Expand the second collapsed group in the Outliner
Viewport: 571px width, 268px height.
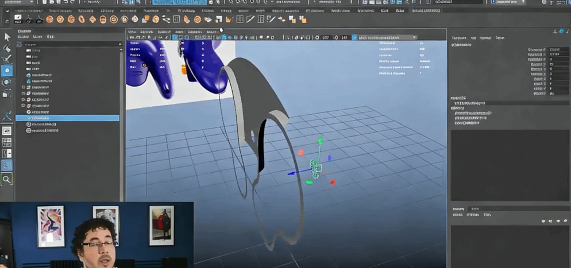[x=24, y=94]
